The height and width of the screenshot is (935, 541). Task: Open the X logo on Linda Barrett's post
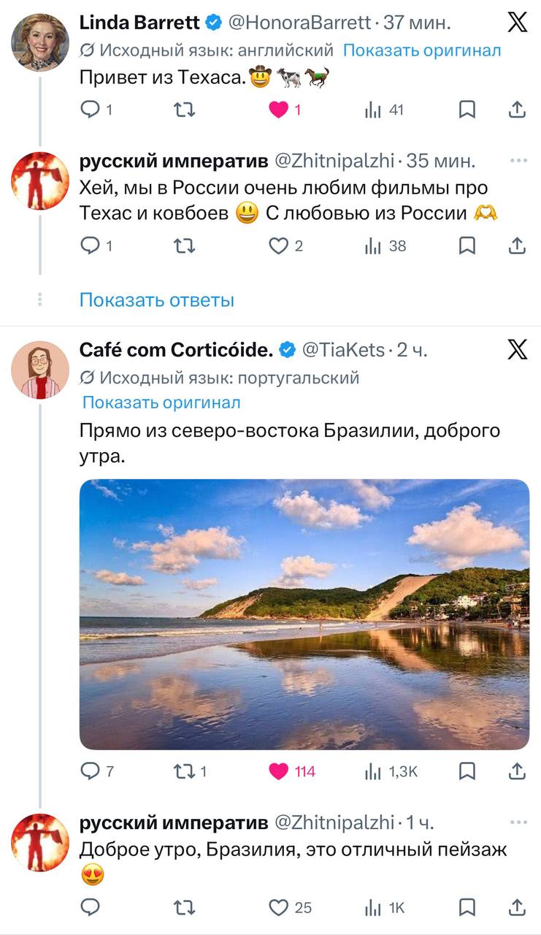pyautogui.click(x=517, y=23)
